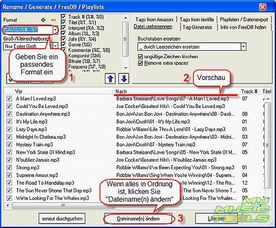Image resolution: width=276 pixels, height=228 pixels.
Task: Select Bitrate (%B, %7) list entry
Action: pyautogui.click(x=84, y=61)
